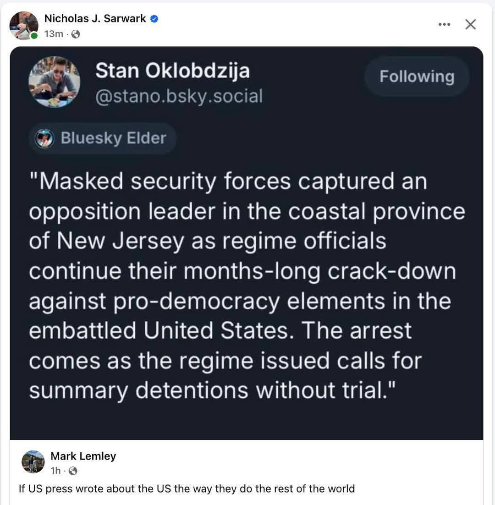
Task: Toggle the Following button
Action: point(417,77)
